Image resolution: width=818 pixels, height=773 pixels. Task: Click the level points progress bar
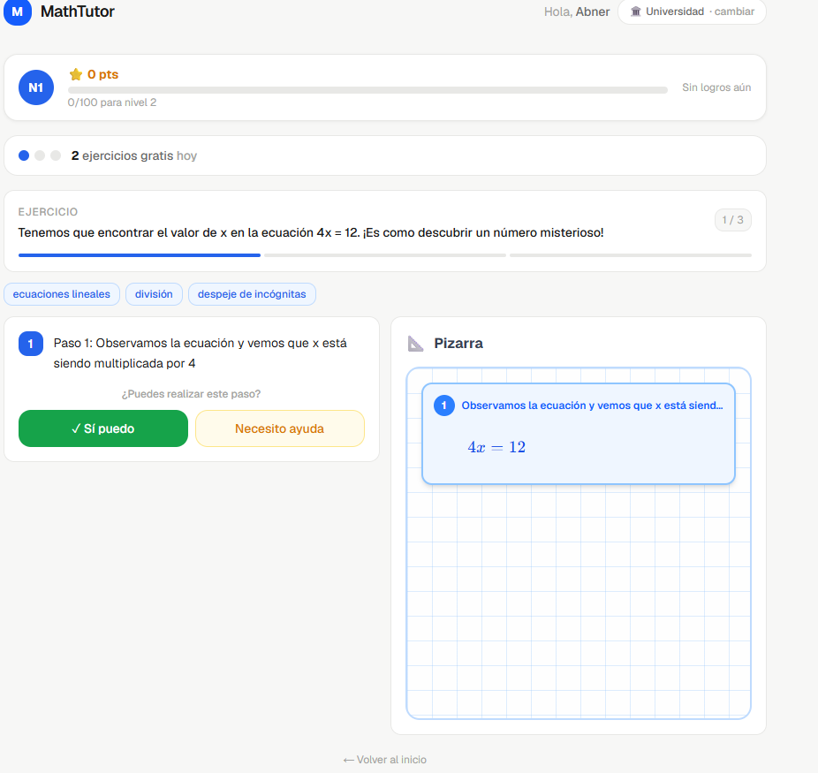[367, 90]
